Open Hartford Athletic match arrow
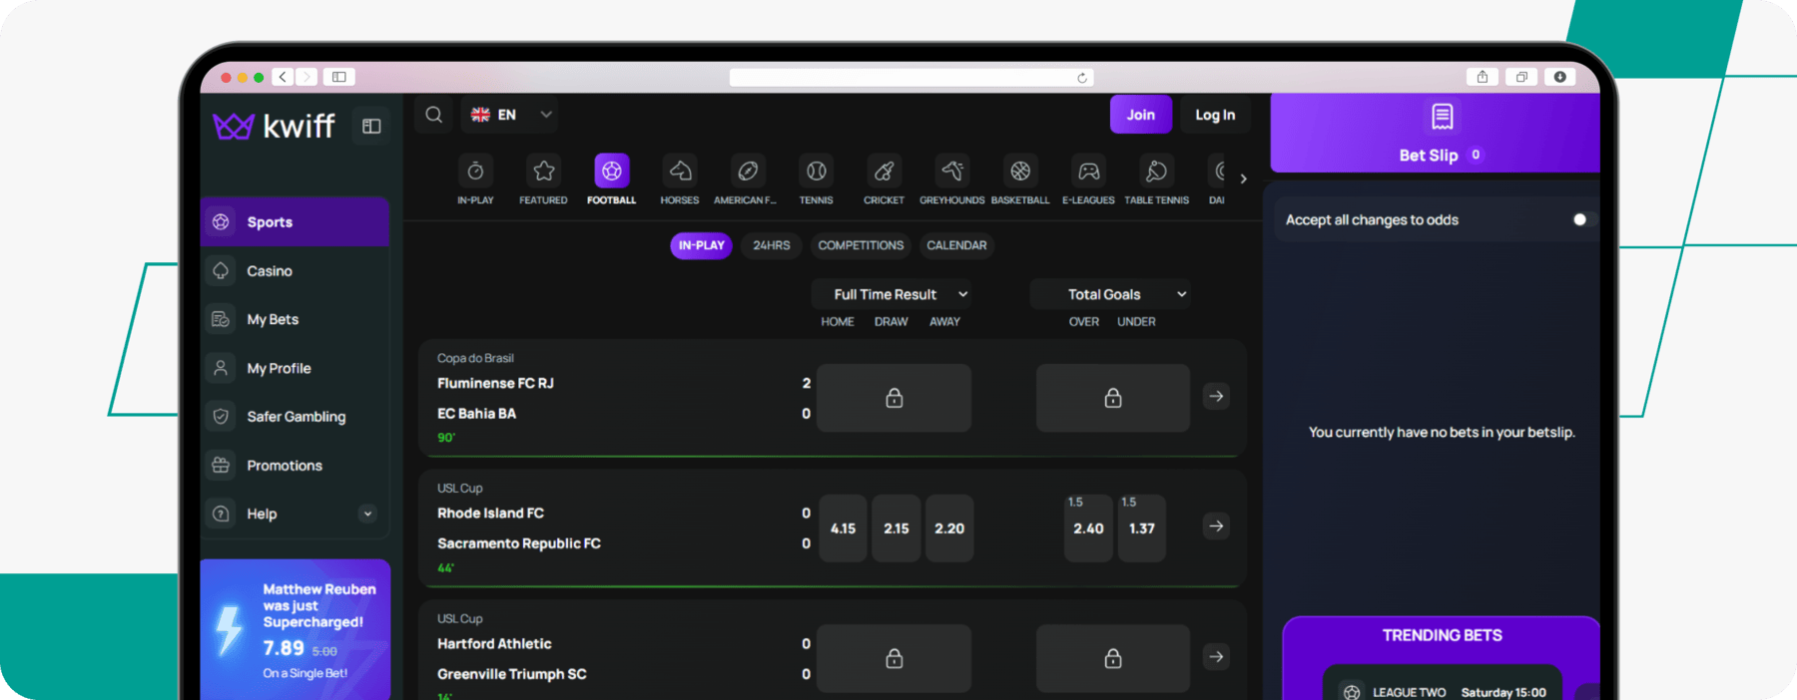 click(x=1216, y=656)
